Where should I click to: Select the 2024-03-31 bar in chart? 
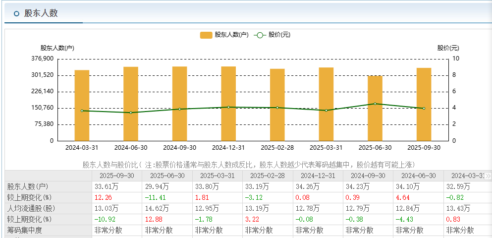82,105
